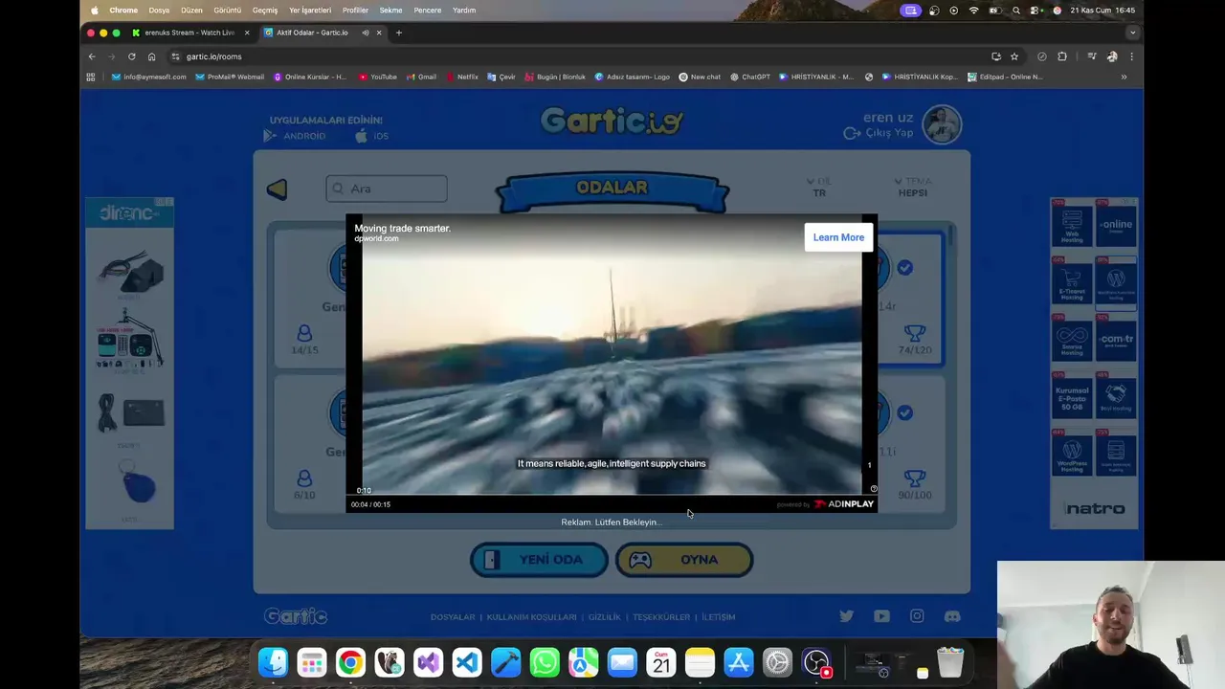Image resolution: width=1225 pixels, height=689 pixels.
Task: Open the Trash in the dock
Action: tap(950, 662)
